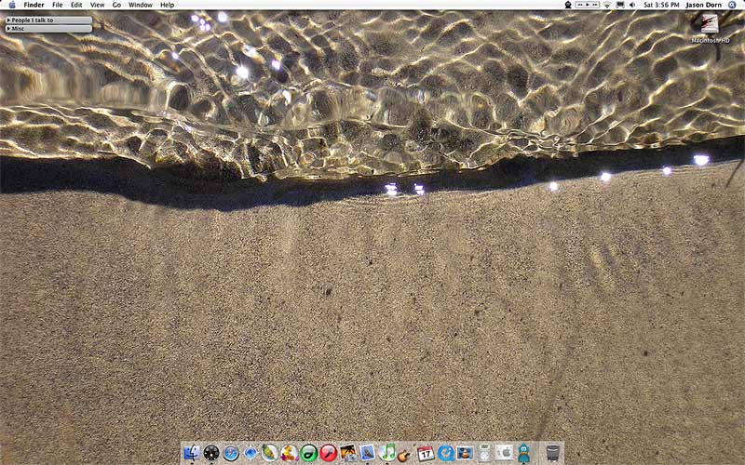Launch iTunes music note icon
The height and width of the screenshot is (465, 745).
387,453
